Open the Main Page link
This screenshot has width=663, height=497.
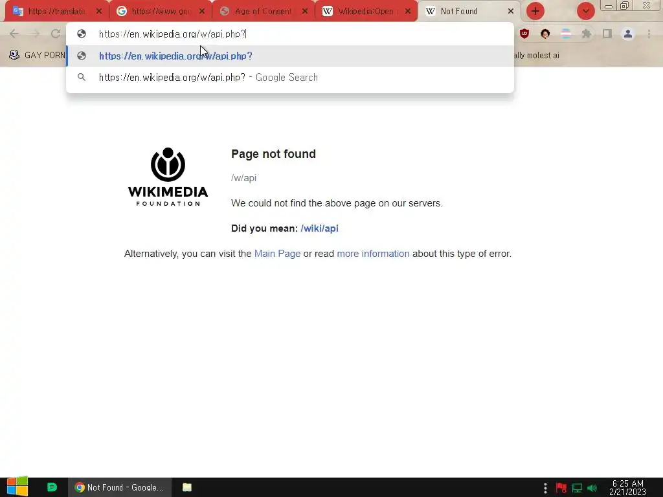click(x=277, y=254)
